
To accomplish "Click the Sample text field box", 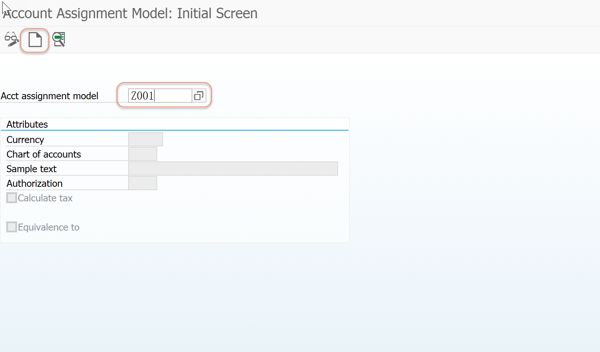I will (233, 169).
